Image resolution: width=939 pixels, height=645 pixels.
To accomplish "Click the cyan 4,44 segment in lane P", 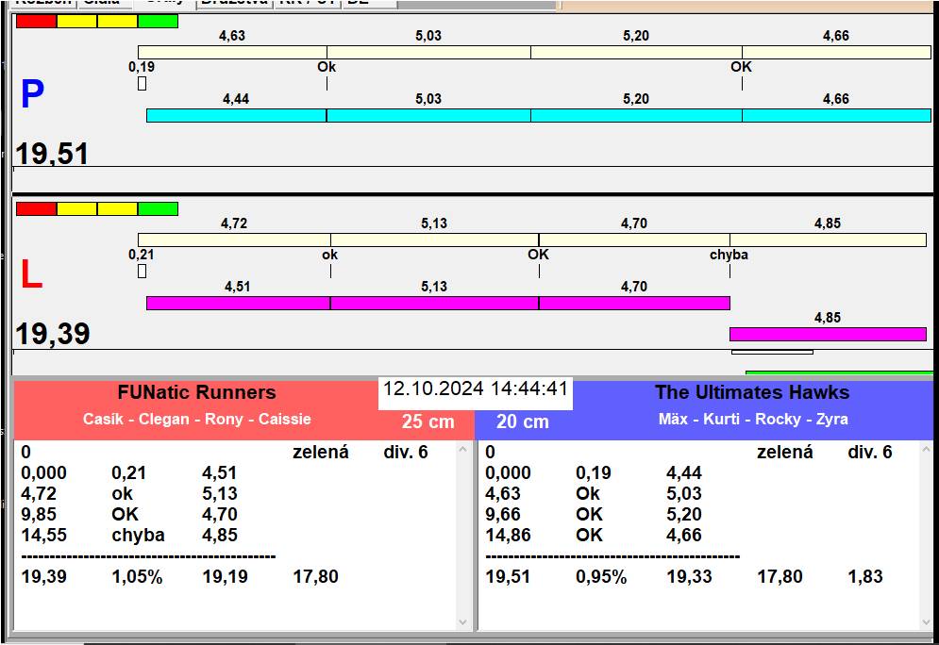I will (x=236, y=115).
